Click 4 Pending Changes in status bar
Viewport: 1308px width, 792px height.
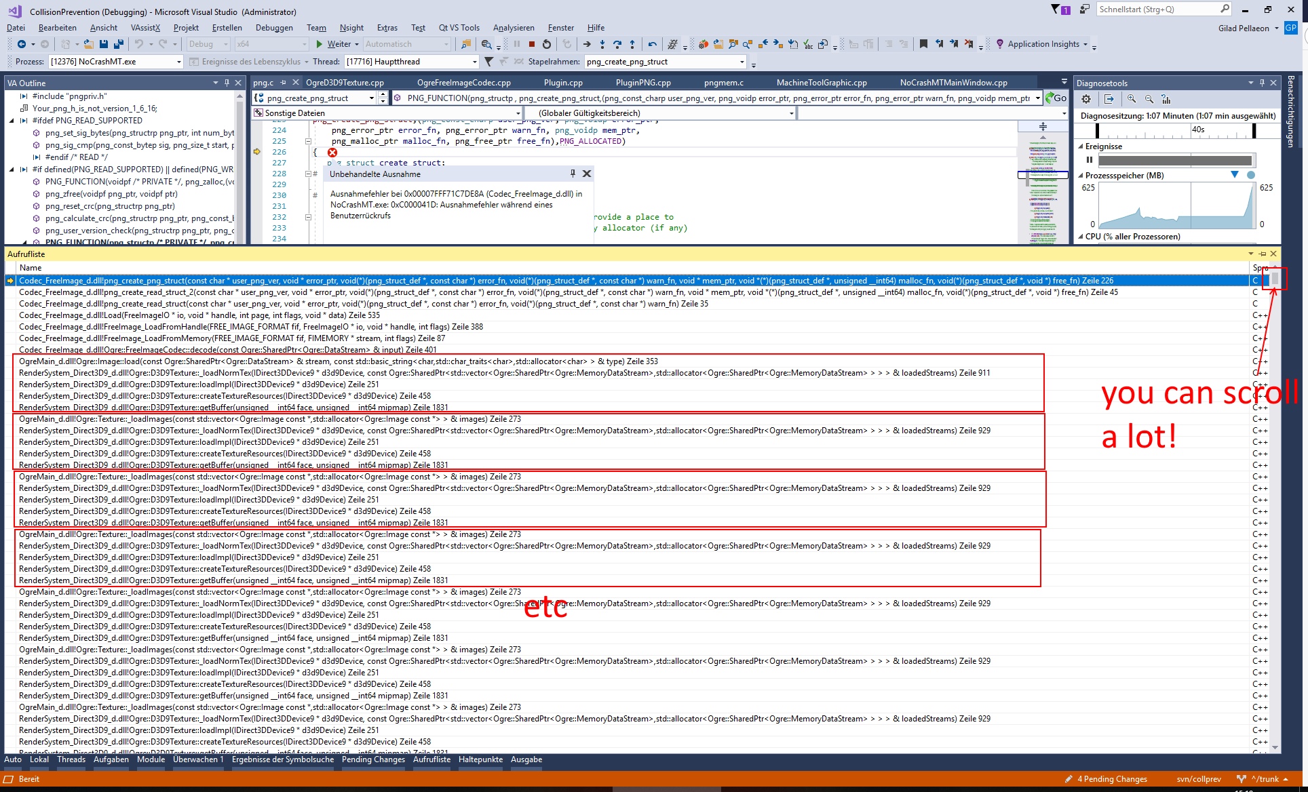(x=1107, y=779)
